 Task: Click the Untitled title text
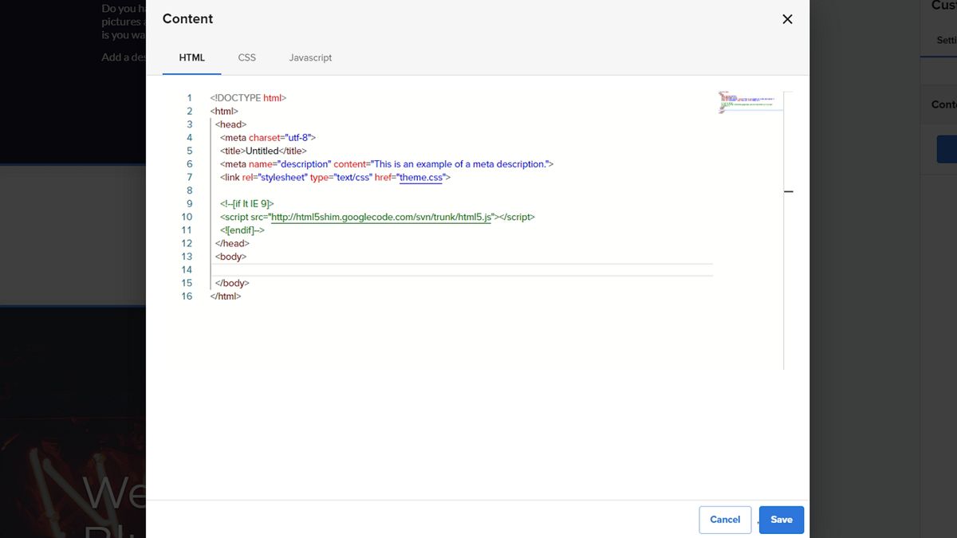click(262, 151)
